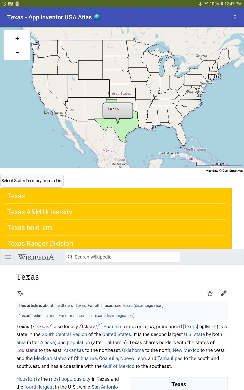Open the Wikipedia hamburger menu
The height and width of the screenshot is (390, 244).
point(8,257)
